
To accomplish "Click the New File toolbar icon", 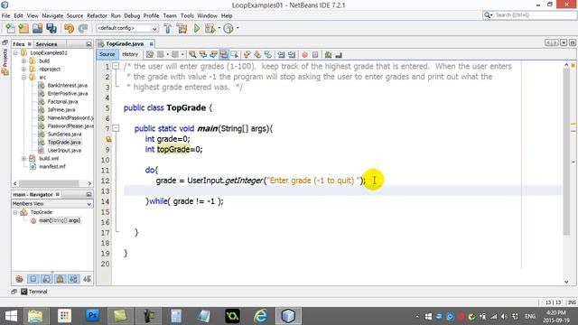I will point(10,28).
